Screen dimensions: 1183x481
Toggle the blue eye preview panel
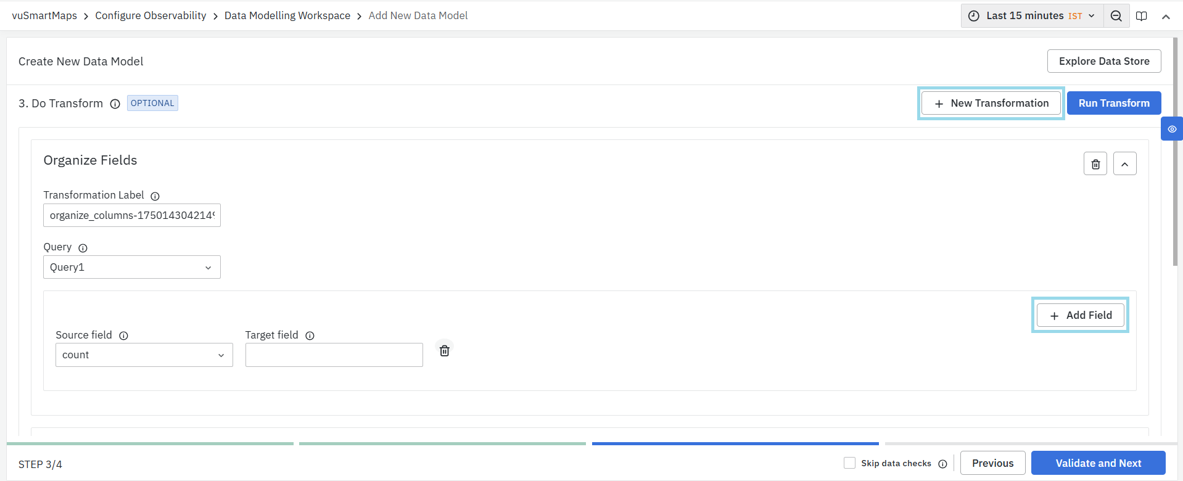point(1172,129)
